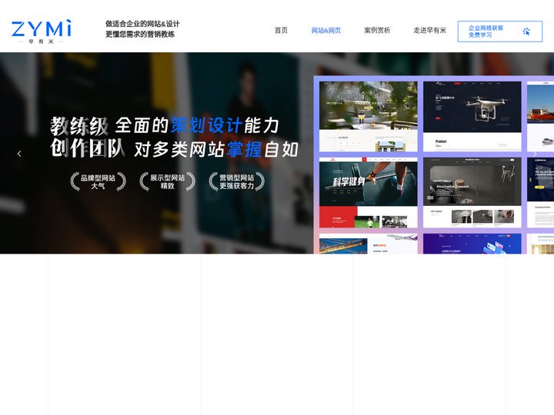The image size is (554, 415).
Task: Open the garden restaurant website thumbnail
Action: tap(368, 117)
